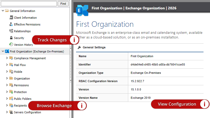Viewport: 210px width, 118px height.
Task: Click the Find button
Action: point(63,4)
